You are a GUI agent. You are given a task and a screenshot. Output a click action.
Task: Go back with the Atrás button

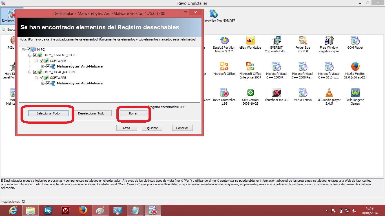(127, 128)
